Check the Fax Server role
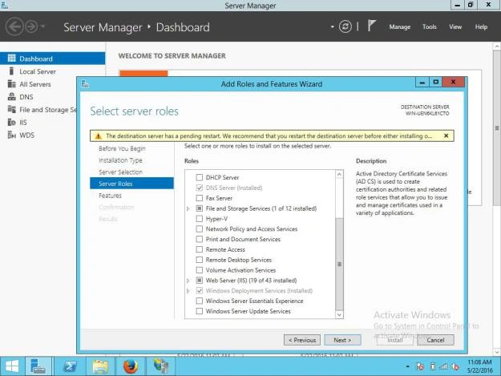Screen dimensions: 501x376 [200, 198]
